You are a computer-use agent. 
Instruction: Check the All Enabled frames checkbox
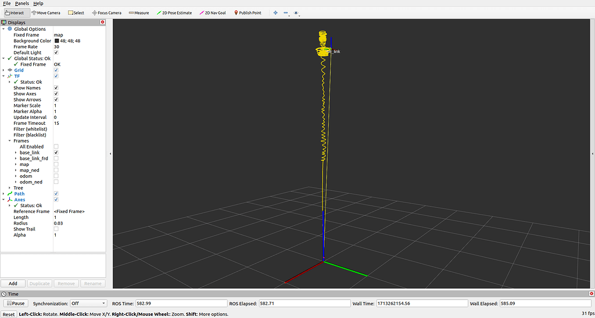pyautogui.click(x=56, y=147)
